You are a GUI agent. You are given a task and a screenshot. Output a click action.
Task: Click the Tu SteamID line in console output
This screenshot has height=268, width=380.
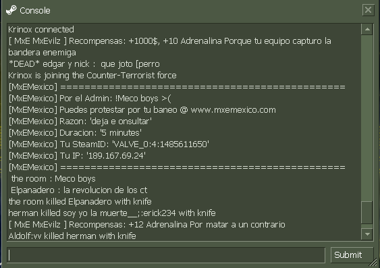[x=109, y=144]
